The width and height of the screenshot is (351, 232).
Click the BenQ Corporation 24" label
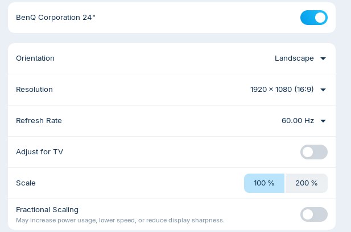(x=56, y=18)
